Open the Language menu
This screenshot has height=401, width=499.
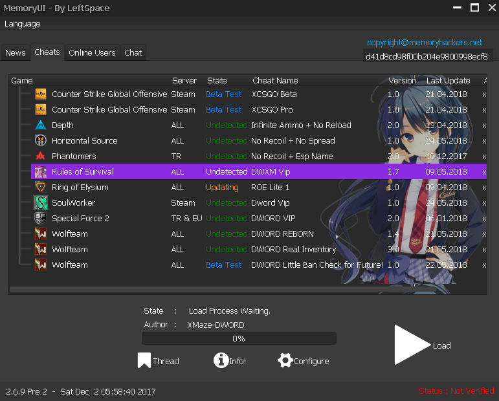point(22,24)
